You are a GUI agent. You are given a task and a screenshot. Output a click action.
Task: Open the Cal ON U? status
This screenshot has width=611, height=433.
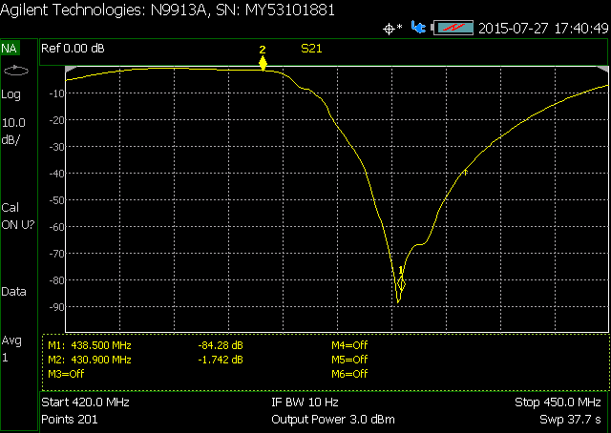coord(16,216)
